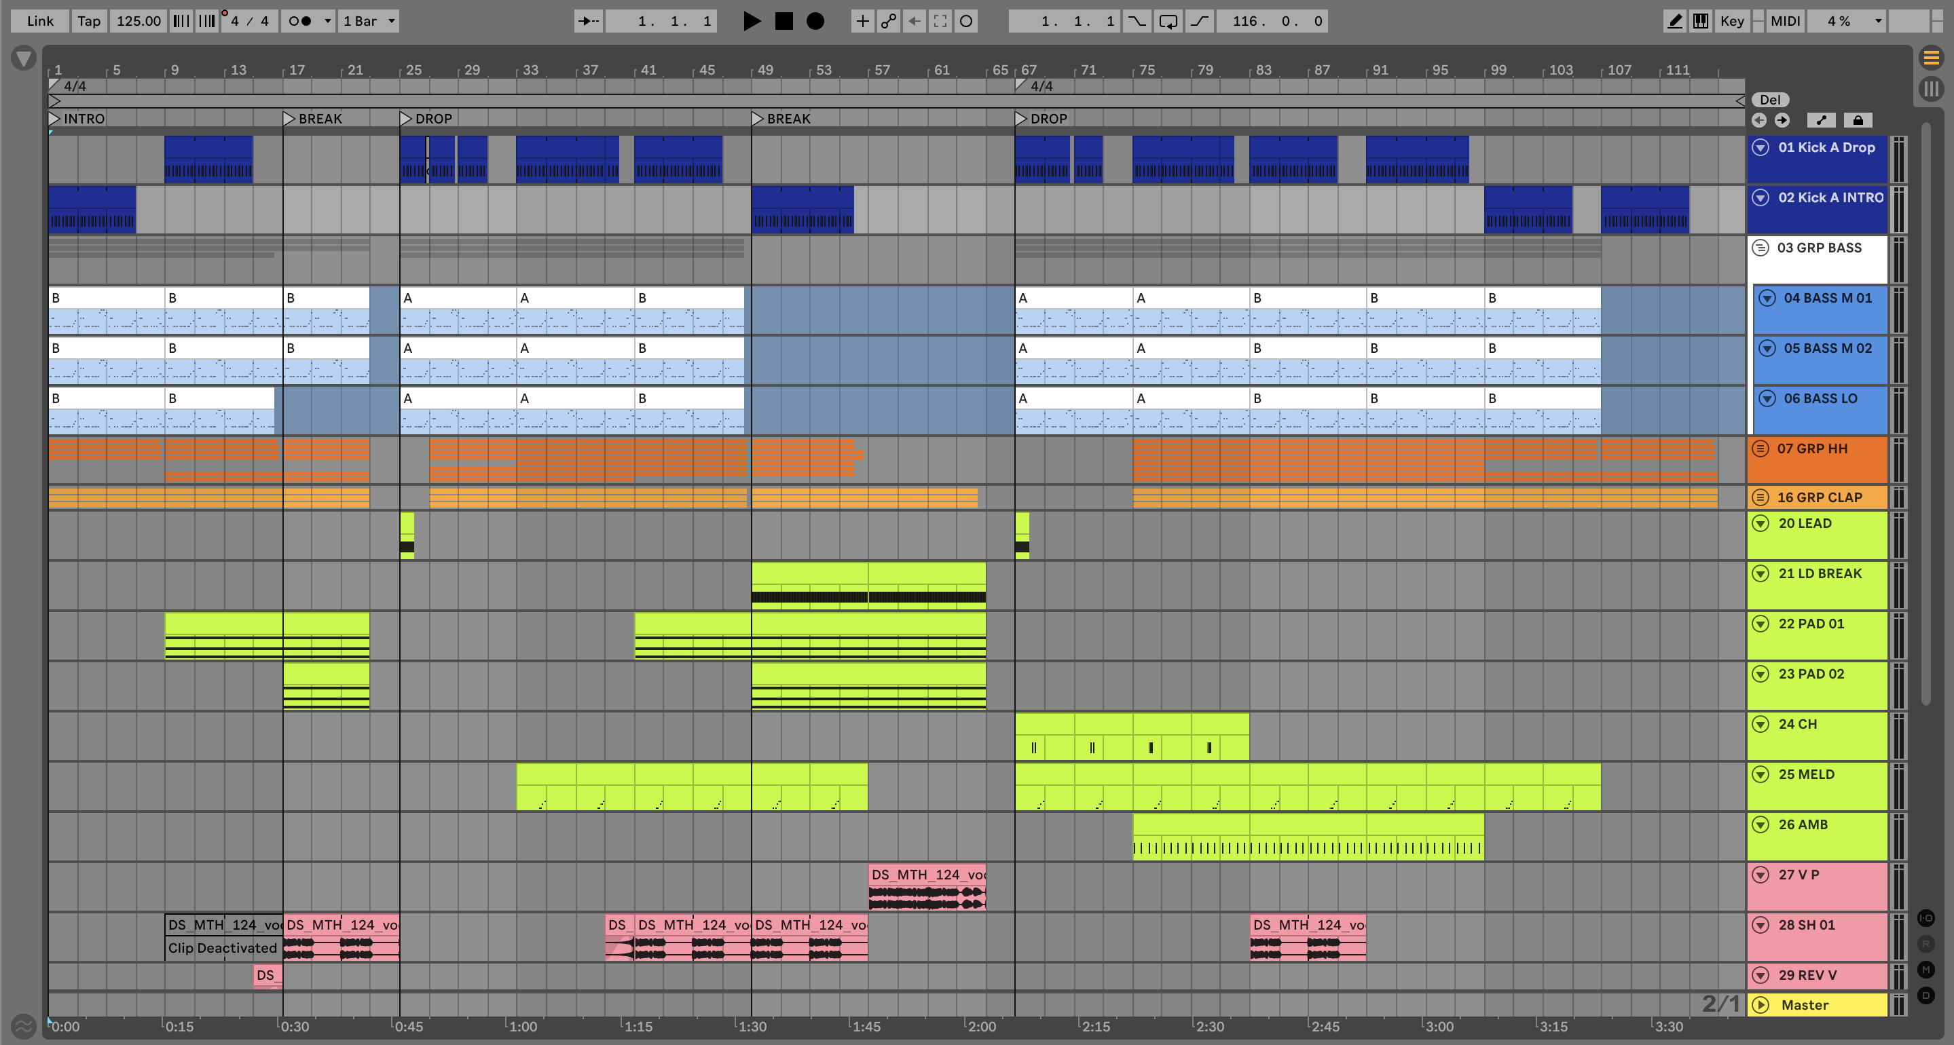Click the Key map mode button
The image size is (1954, 1045).
tap(1732, 20)
